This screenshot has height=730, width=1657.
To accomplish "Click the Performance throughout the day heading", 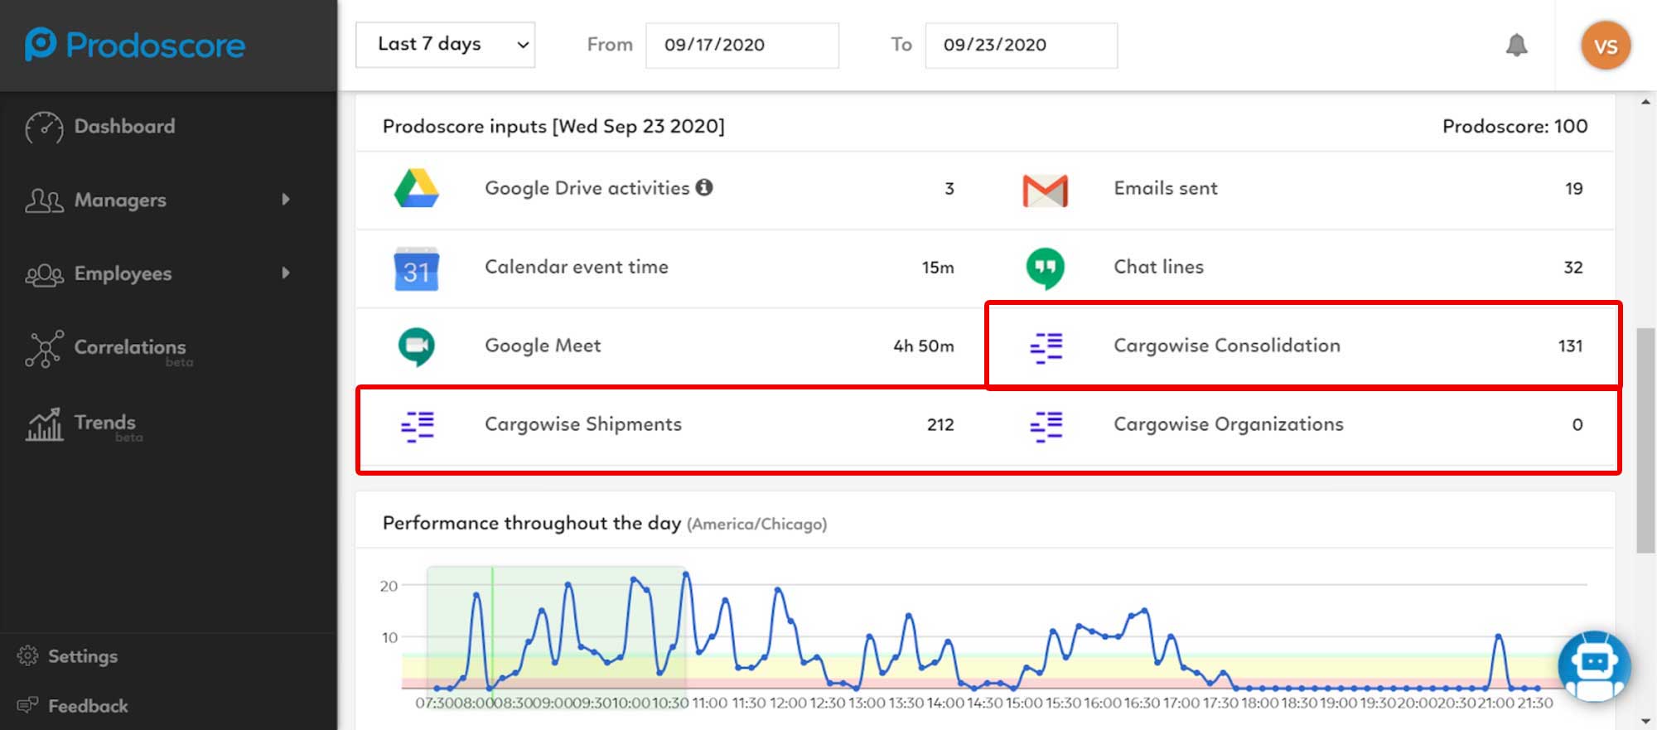I will tap(531, 523).
